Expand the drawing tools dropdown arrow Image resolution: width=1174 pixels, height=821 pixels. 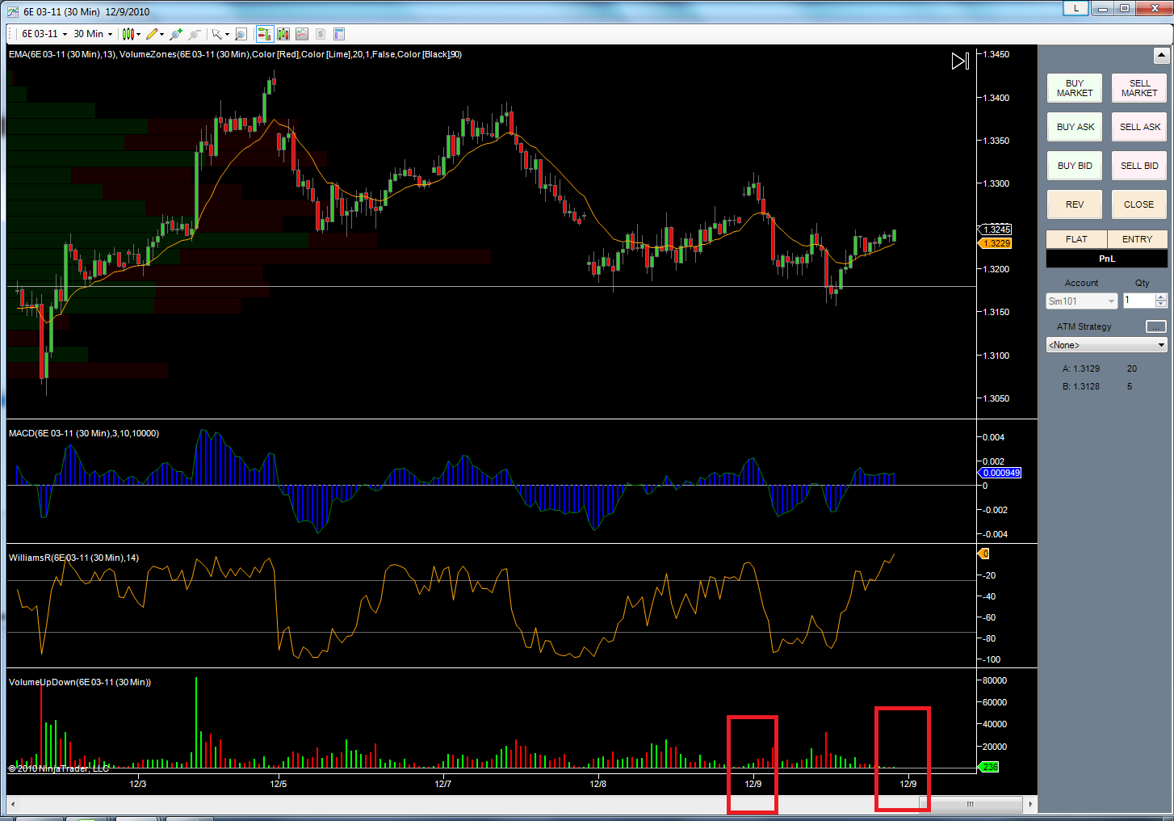pos(162,34)
